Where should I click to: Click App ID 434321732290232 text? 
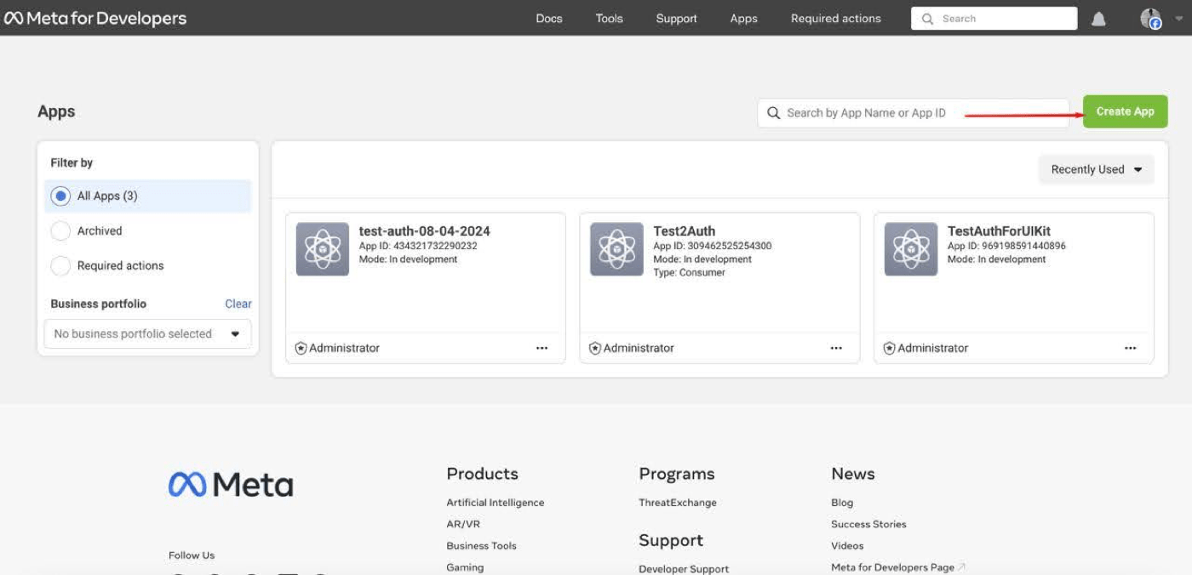418,246
